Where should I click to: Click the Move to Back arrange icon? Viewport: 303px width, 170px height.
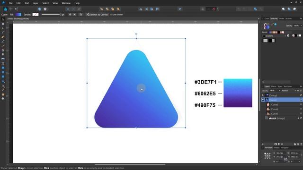101,9
